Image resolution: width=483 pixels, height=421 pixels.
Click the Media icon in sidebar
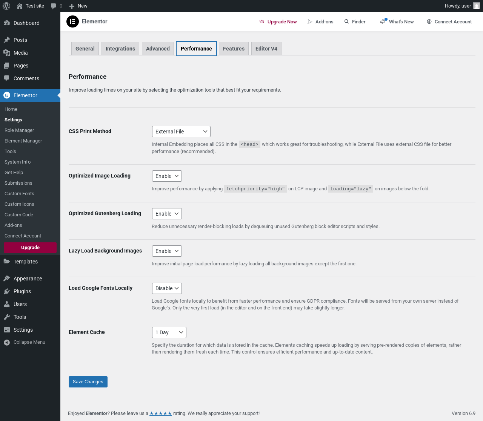click(x=7, y=53)
